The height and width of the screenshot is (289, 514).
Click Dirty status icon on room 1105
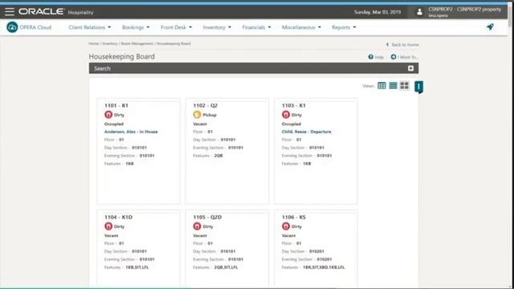[x=197, y=226]
